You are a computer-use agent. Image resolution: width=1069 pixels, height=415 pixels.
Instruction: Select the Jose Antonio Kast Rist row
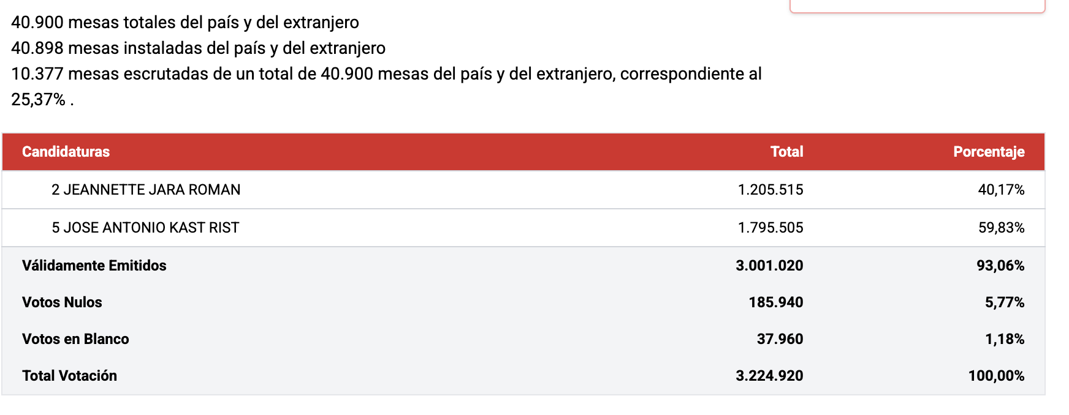(145, 228)
